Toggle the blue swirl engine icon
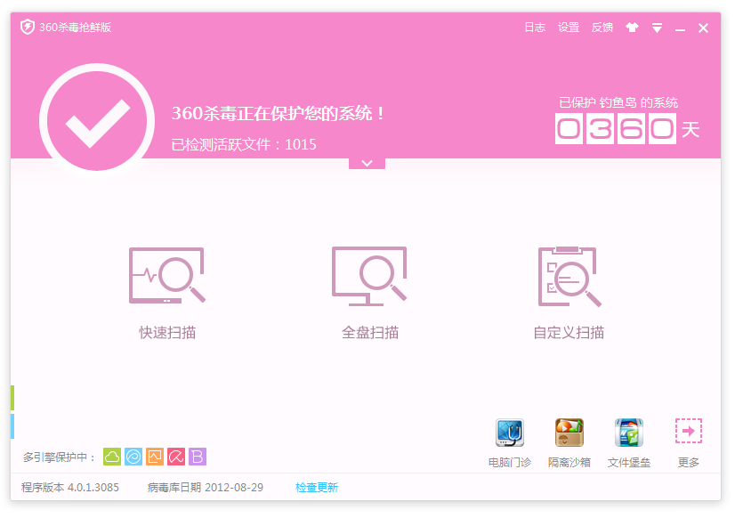The image size is (735, 518). (133, 457)
